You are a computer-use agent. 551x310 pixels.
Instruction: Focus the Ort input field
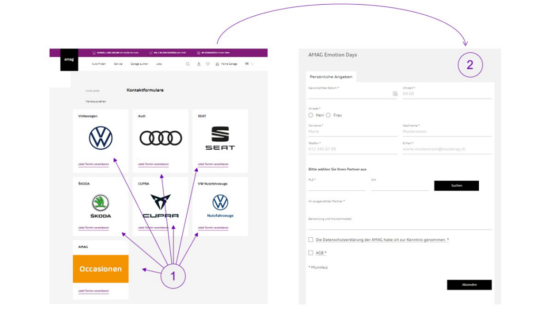400,186
